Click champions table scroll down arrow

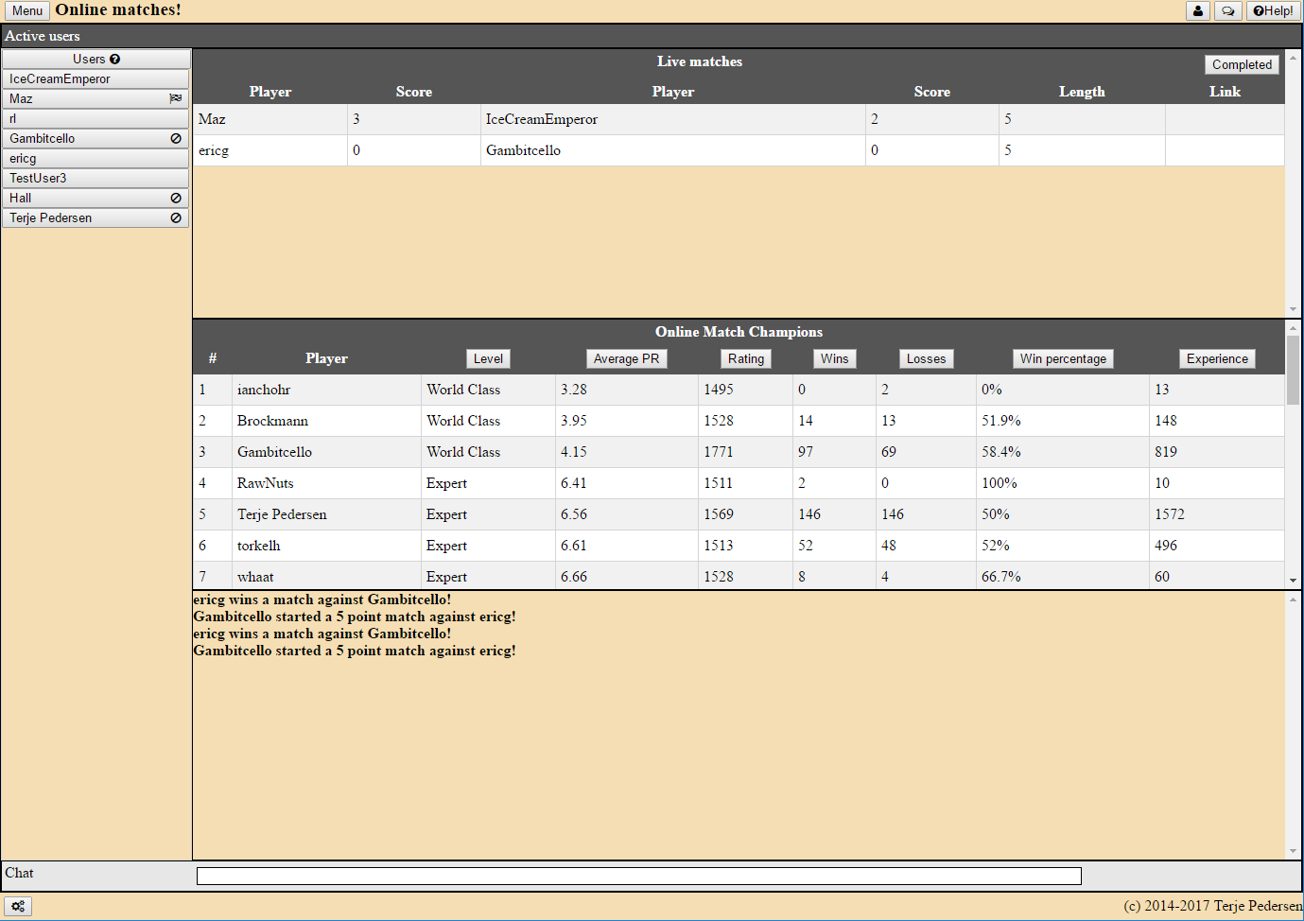(x=1293, y=581)
